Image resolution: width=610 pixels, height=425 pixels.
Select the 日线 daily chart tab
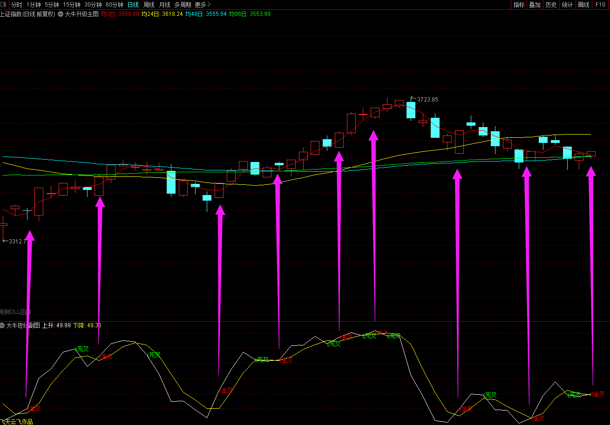point(133,5)
